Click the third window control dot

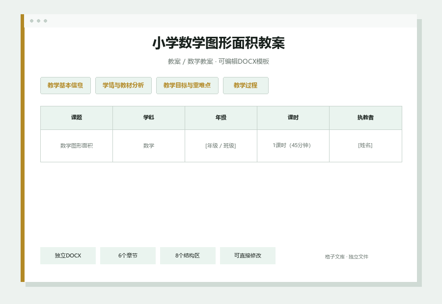pos(45,21)
